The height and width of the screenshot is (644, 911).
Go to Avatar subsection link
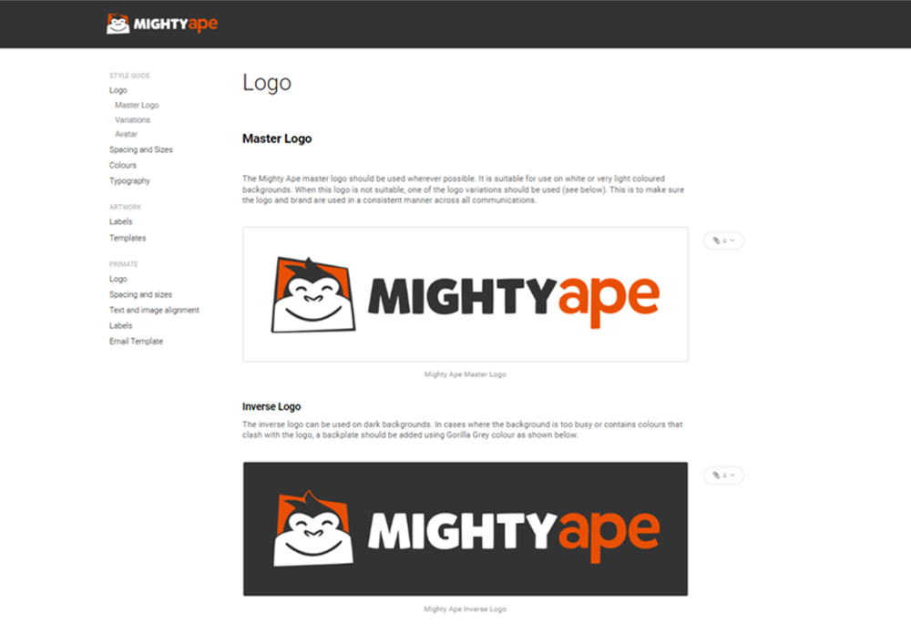(x=126, y=134)
